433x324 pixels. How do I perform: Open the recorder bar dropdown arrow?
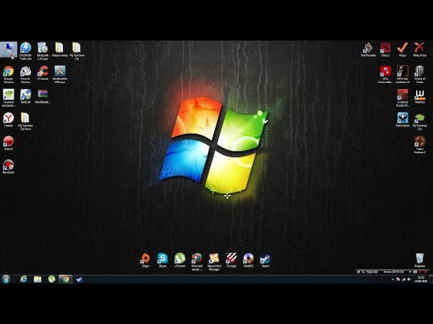pyautogui.click(x=410, y=272)
